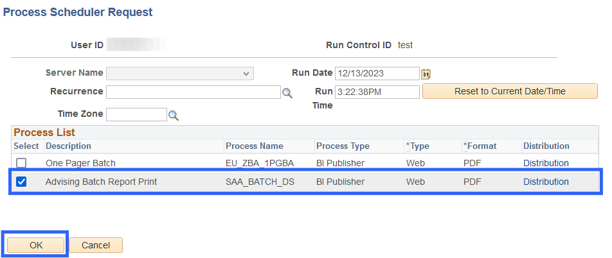Click the Time Zone lookup magnifier icon
This screenshot has height=258, width=612.
click(173, 116)
